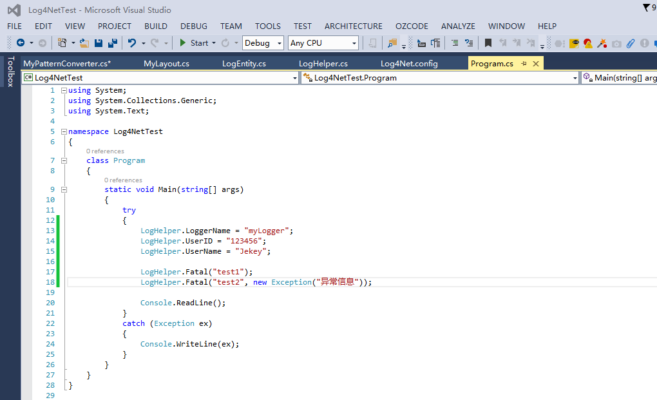Collapse the Main method block

pyautogui.click(x=64, y=189)
